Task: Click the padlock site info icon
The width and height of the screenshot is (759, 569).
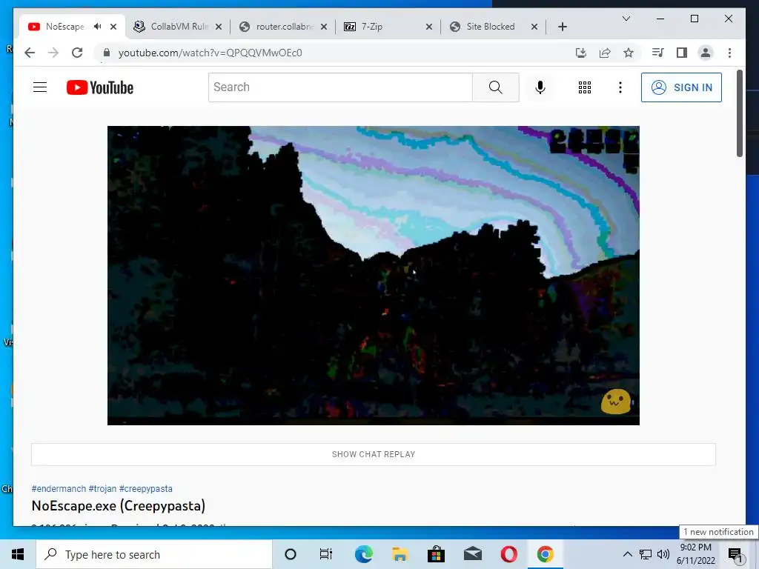Action: (x=107, y=53)
